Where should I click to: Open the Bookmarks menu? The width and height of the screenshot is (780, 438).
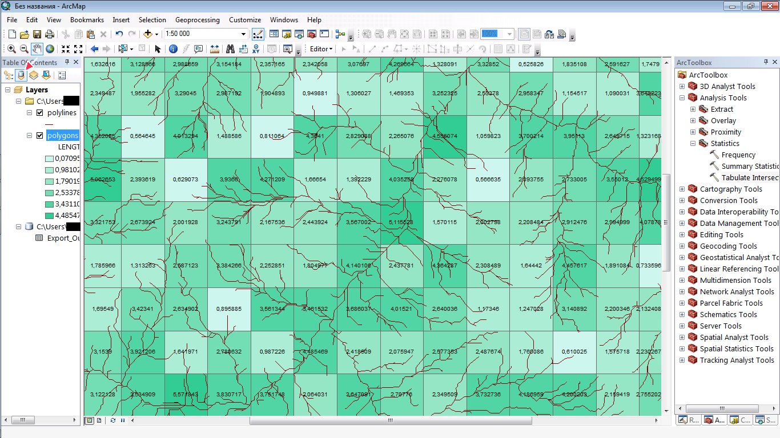[87, 20]
